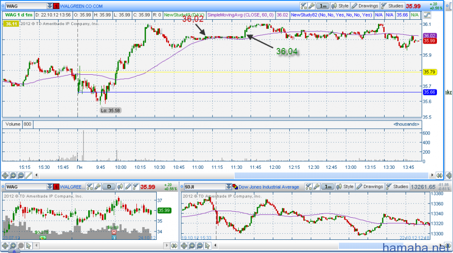The image size is (453, 253).
Task: Click the blue 35.66 price level bubble
Action: pyautogui.click(x=429, y=92)
